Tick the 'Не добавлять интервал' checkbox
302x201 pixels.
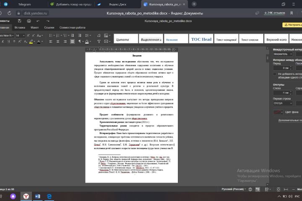point(275,74)
